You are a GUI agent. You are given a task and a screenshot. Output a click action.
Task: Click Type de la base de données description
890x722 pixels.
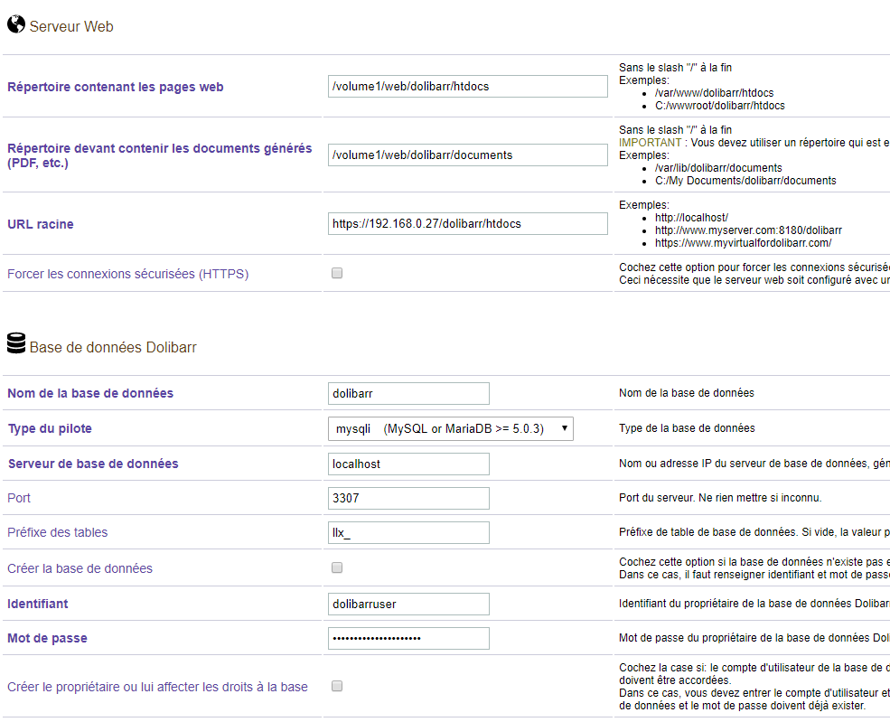tap(687, 428)
